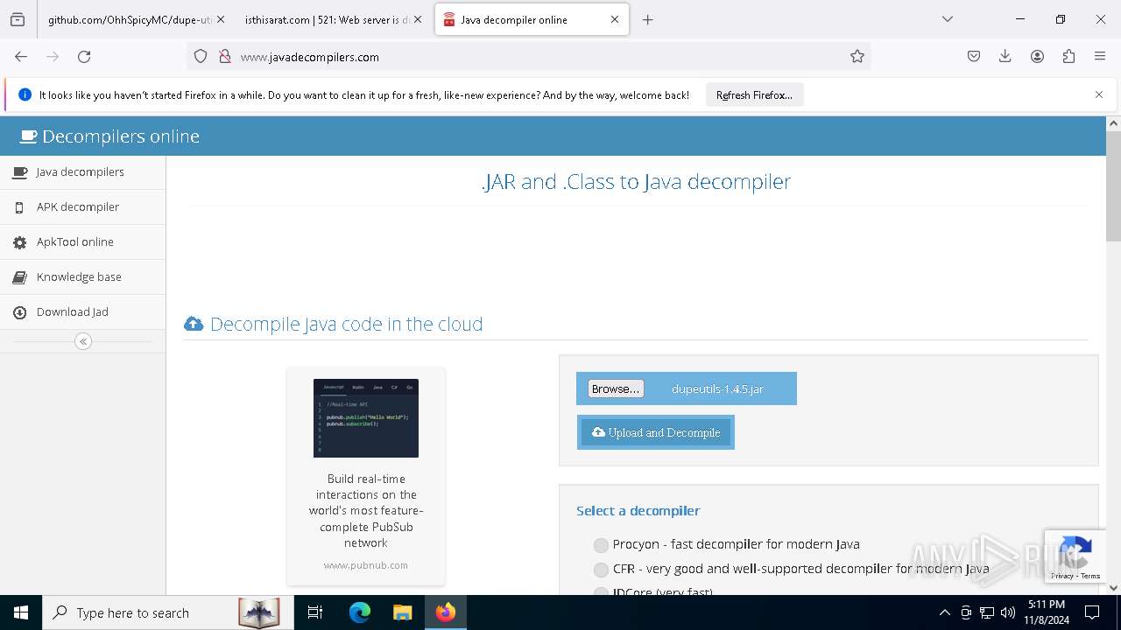Open the list all tabs dropdown arrow
Viewport: 1121px width, 630px height.
[948, 19]
